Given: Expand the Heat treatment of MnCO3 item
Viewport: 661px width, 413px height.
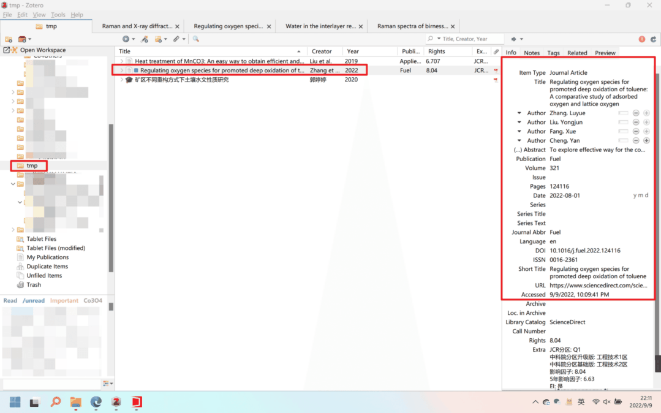Looking at the screenshot, I should pos(121,61).
